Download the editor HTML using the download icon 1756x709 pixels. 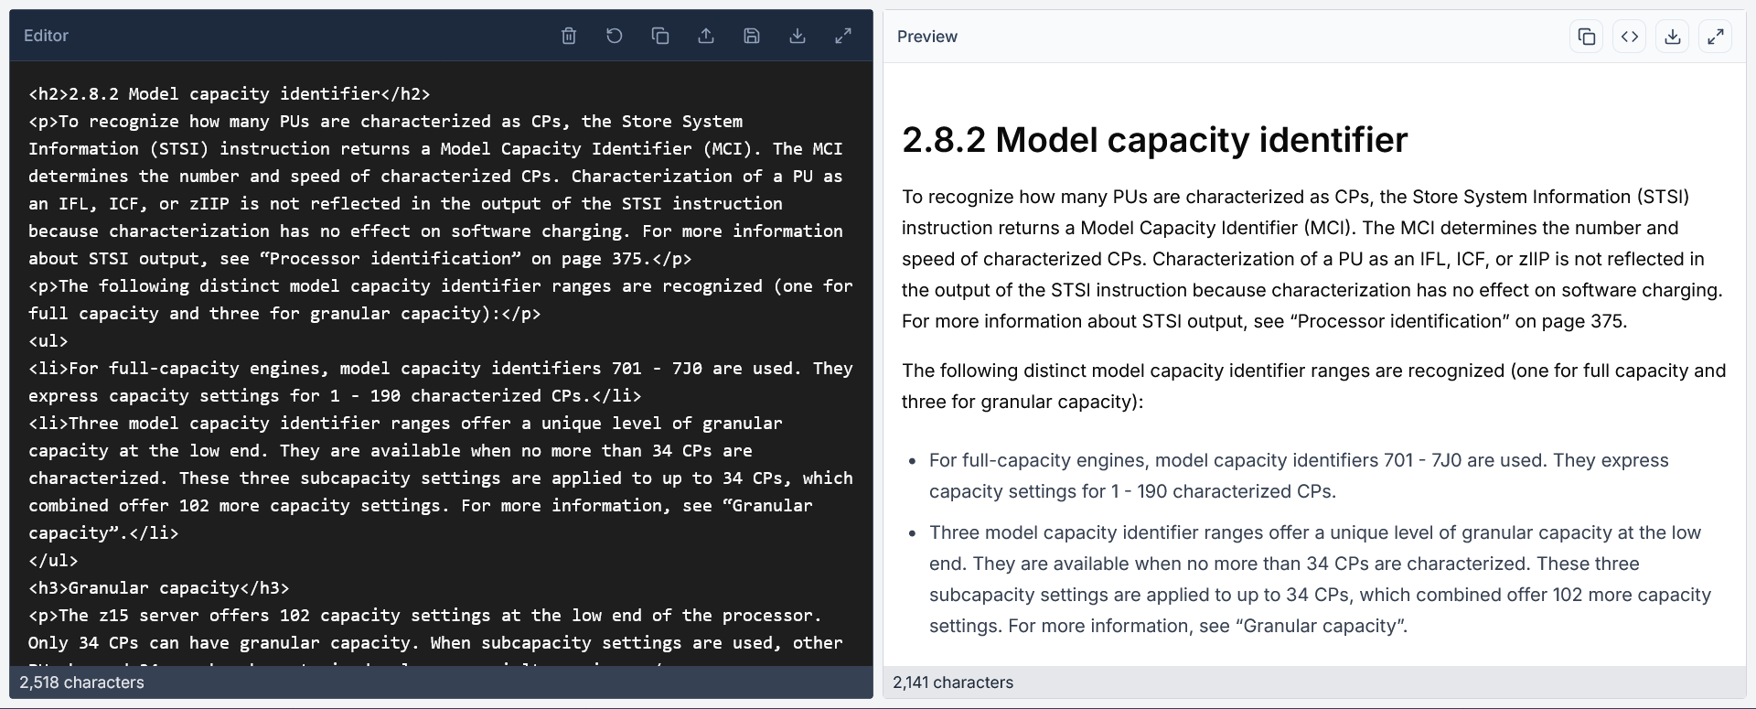798,36
